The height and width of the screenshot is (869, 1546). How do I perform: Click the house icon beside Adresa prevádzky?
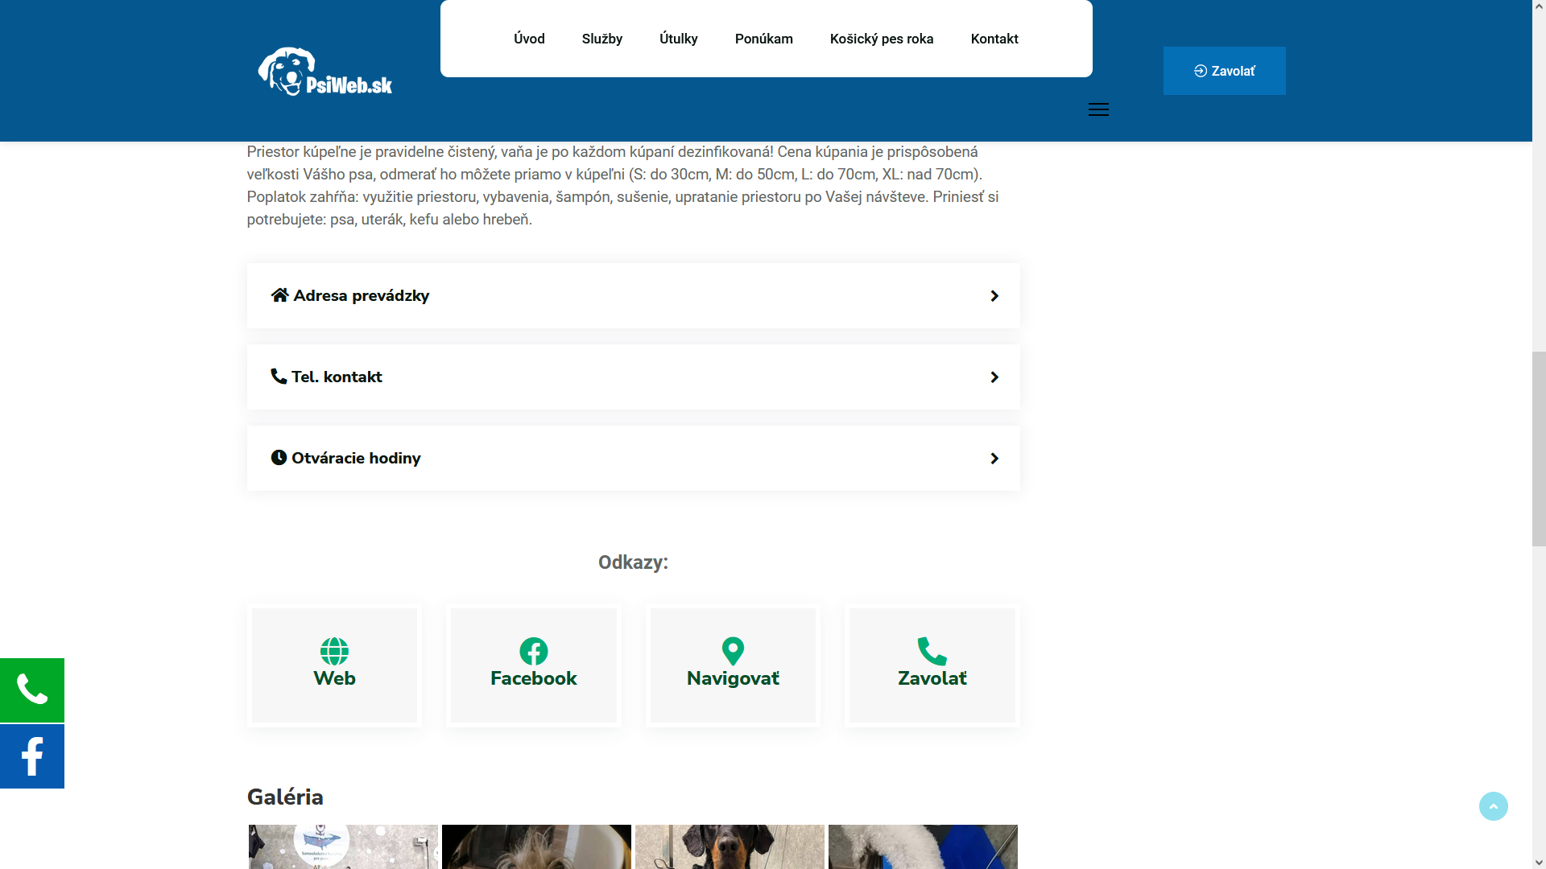click(x=279, y=295)
